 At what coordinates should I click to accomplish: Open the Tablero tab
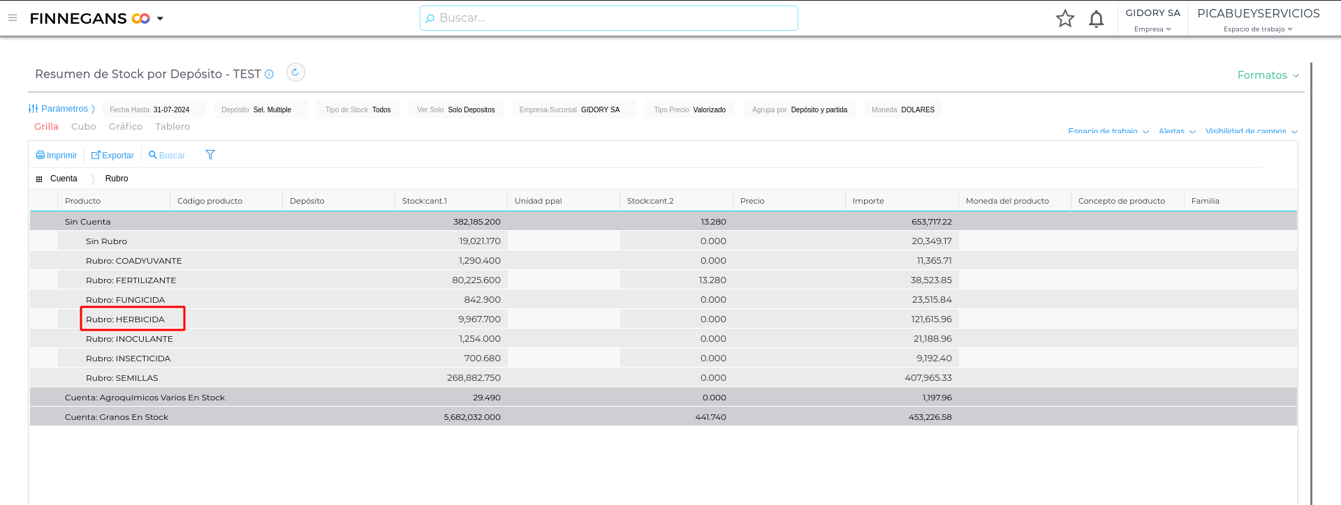(173, 127)
